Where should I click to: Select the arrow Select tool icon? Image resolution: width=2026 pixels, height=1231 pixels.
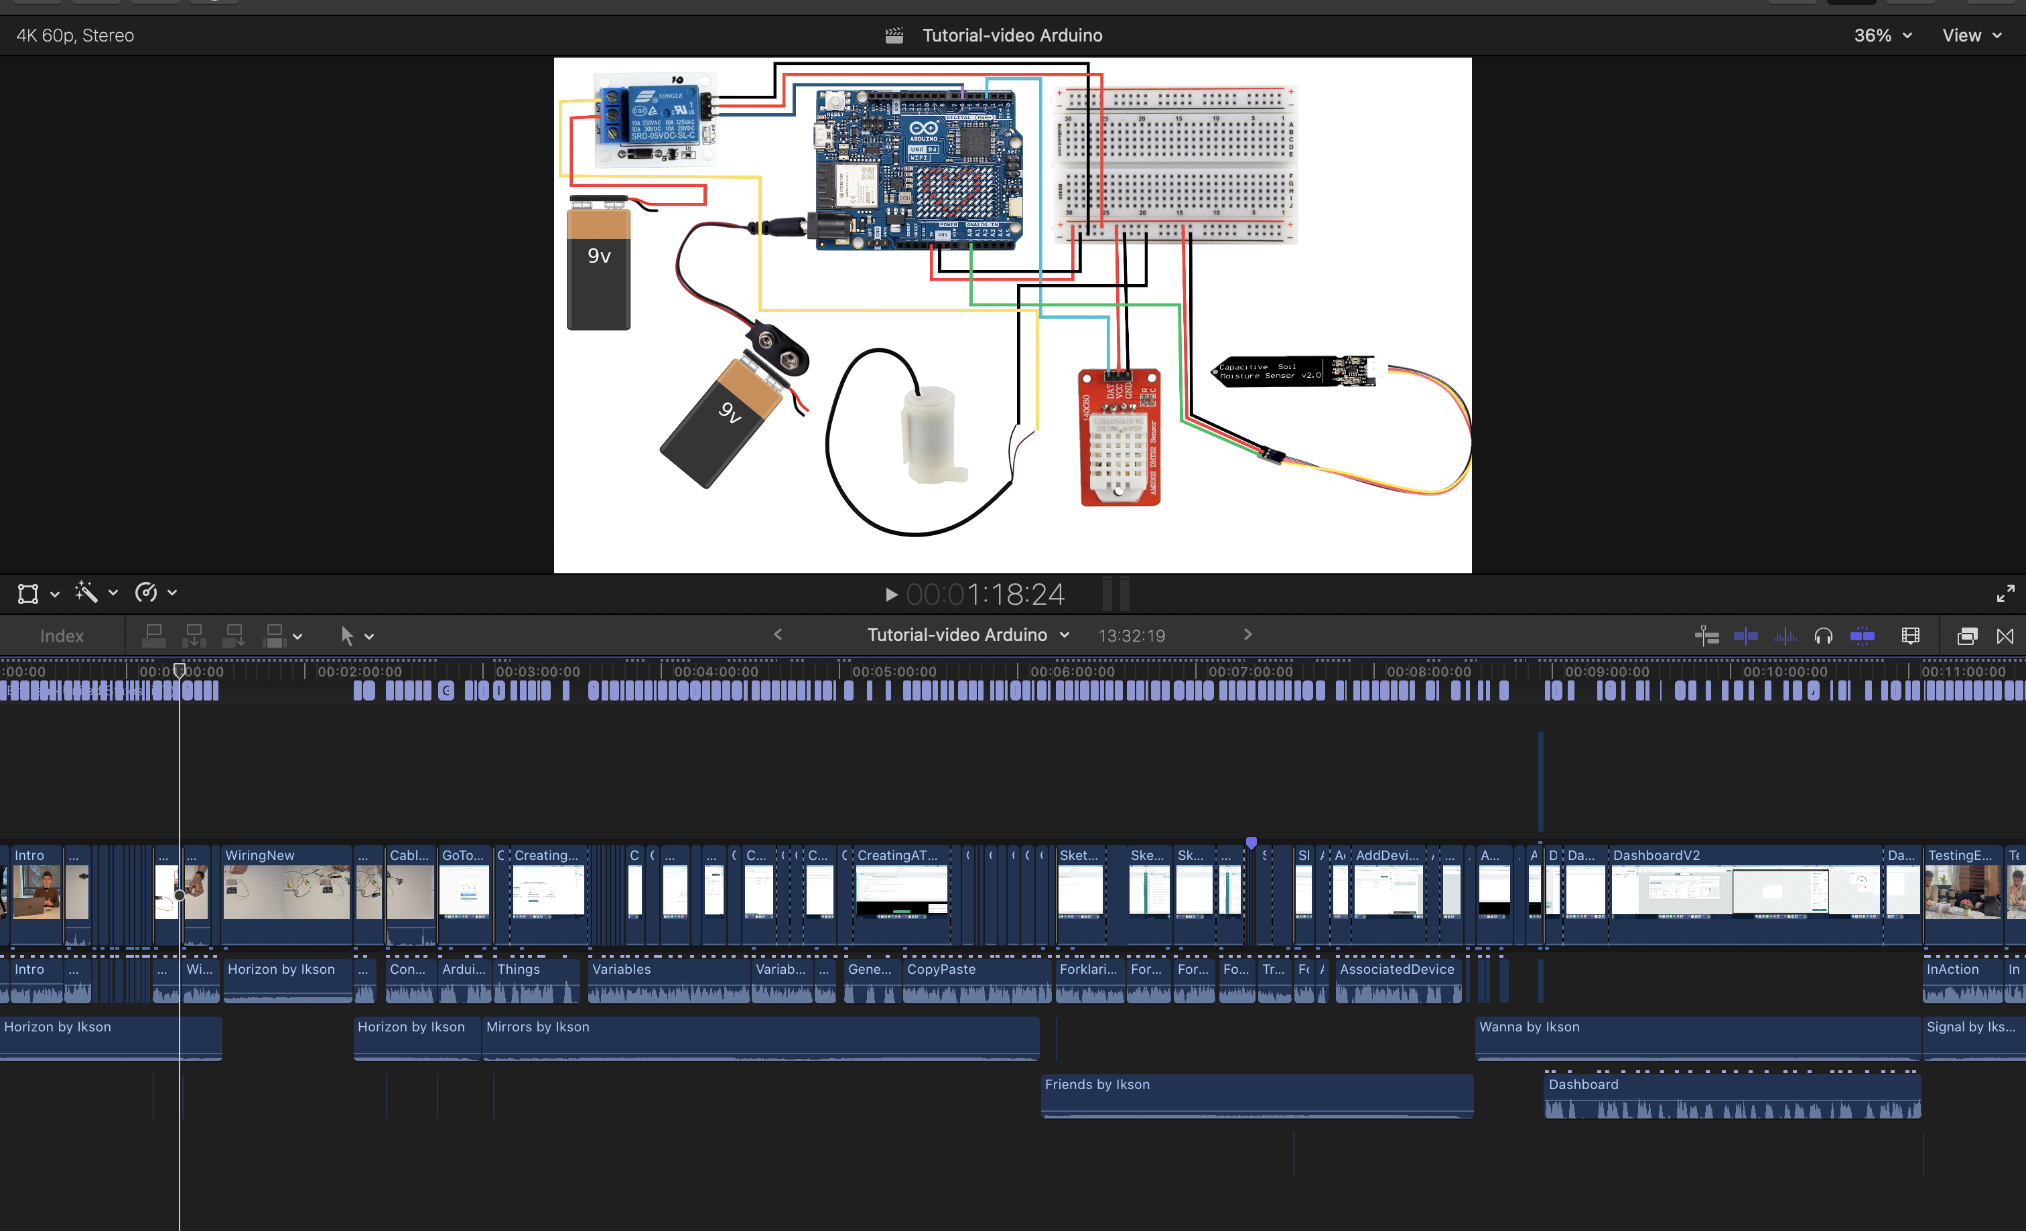[x=347, y=635]
